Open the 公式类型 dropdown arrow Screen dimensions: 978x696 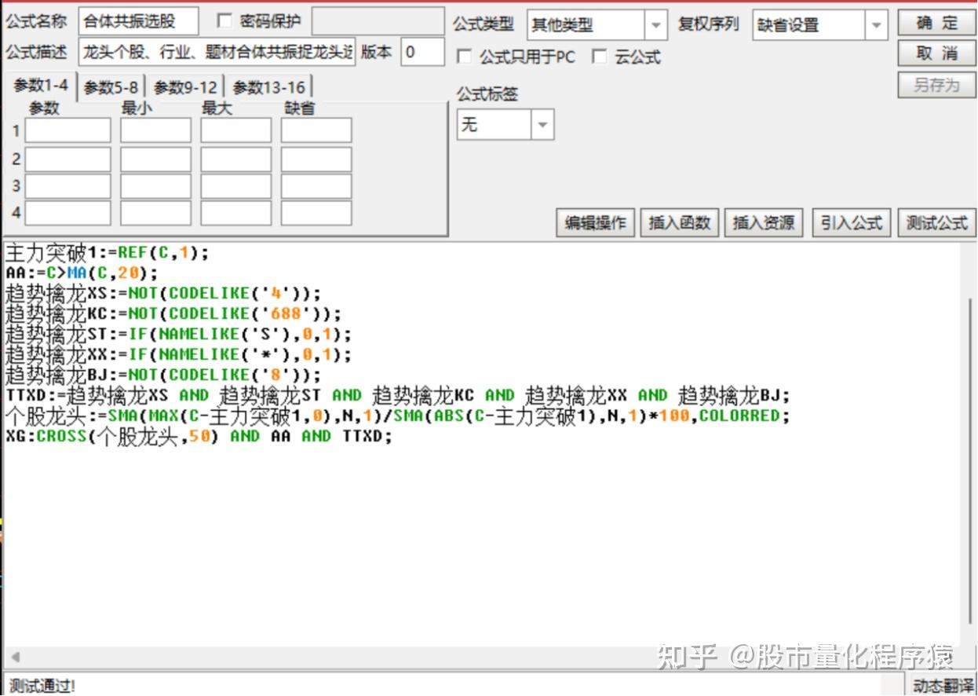tap(656, 25)
